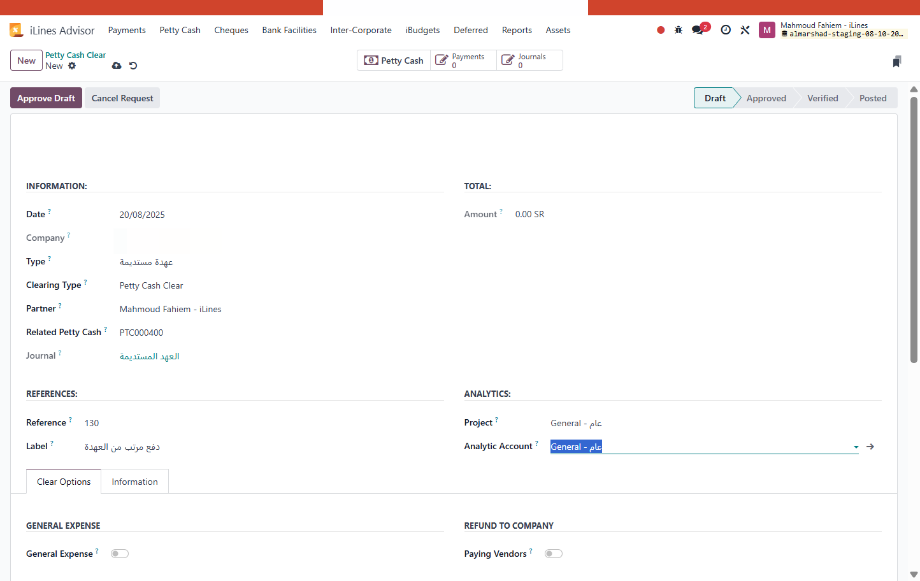The width and height of the screenshot is (920, 581).
Task: Expand the Analytic Account dropdown arrow
Action: click(856, 447)
